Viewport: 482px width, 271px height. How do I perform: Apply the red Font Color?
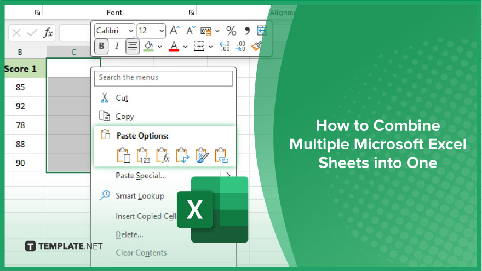tap(174, 47)
